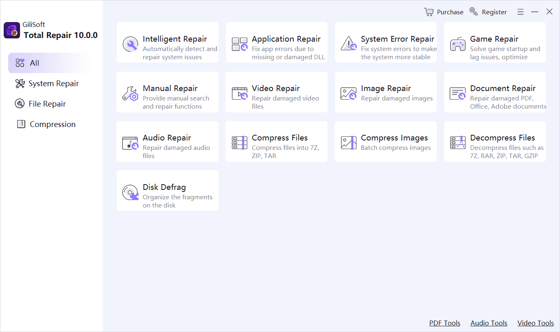Click 'Automatically detect and repair system issues' text
Image resolution: width=560 pixels, height=332 pixels.
tap(180, 53)
